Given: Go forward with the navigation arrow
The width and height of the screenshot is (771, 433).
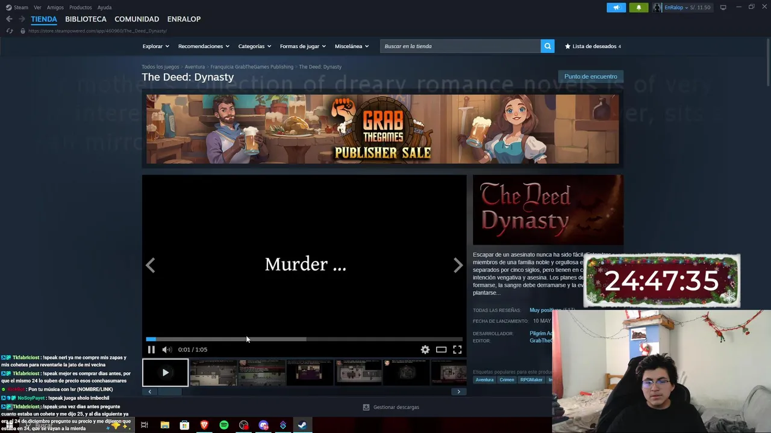Looking at the screenshot, I should click(22, 19).
